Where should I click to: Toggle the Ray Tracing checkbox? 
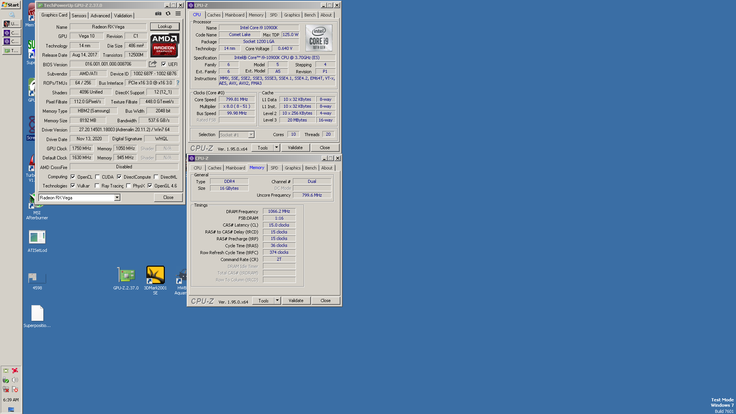pos(97,186)
